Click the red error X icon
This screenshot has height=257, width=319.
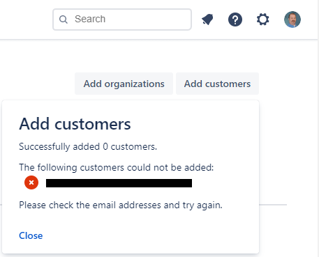click(31, 182)
